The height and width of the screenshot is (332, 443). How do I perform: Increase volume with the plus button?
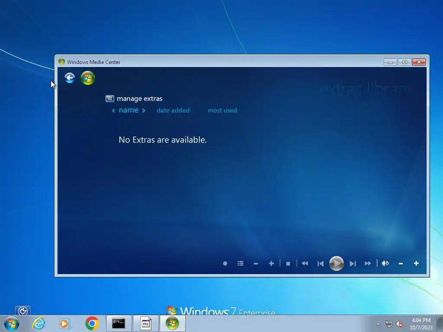coord(416,263)
